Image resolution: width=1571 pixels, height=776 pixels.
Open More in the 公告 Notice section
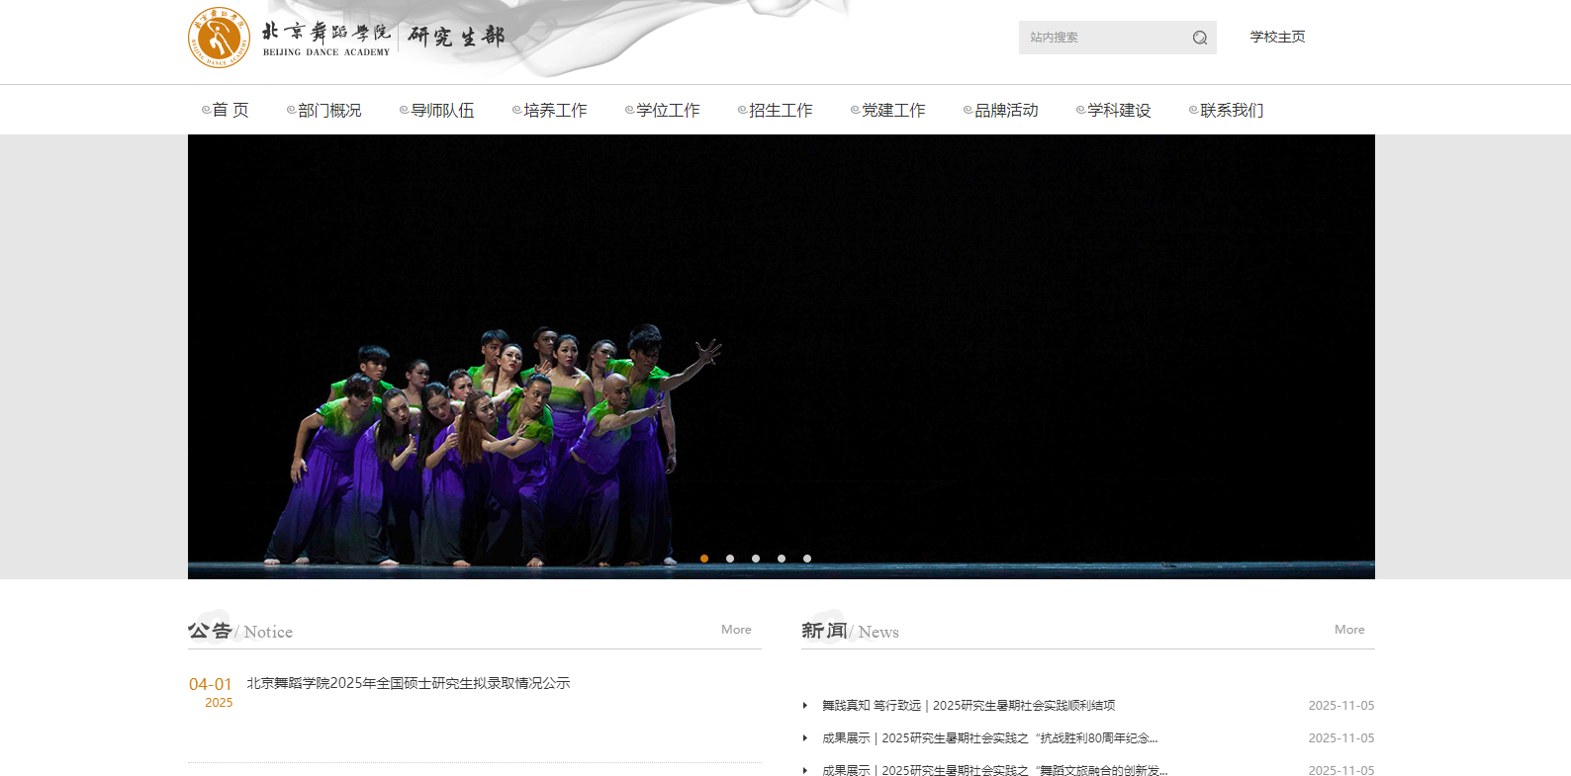[736, 630]
